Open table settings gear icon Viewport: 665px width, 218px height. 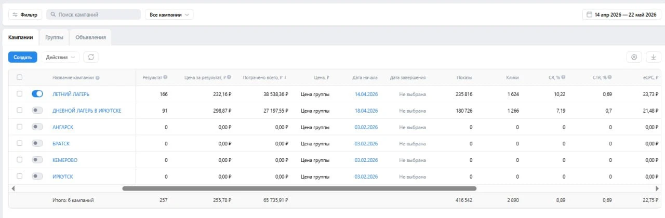(x=634, y=57)
